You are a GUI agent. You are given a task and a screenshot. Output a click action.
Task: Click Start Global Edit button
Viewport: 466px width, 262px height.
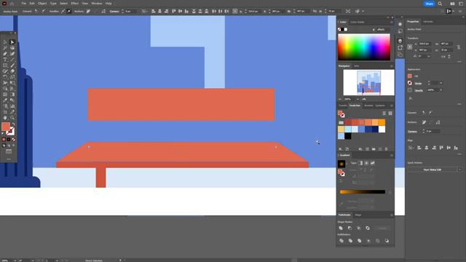click(432, 170)
